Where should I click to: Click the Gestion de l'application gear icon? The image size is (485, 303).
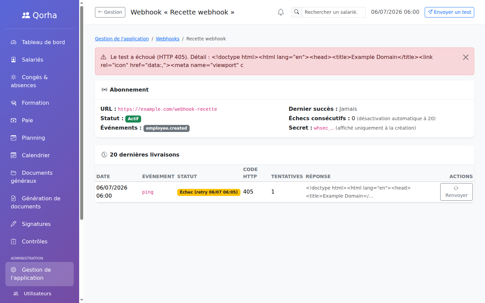click(x=13, y=270)
